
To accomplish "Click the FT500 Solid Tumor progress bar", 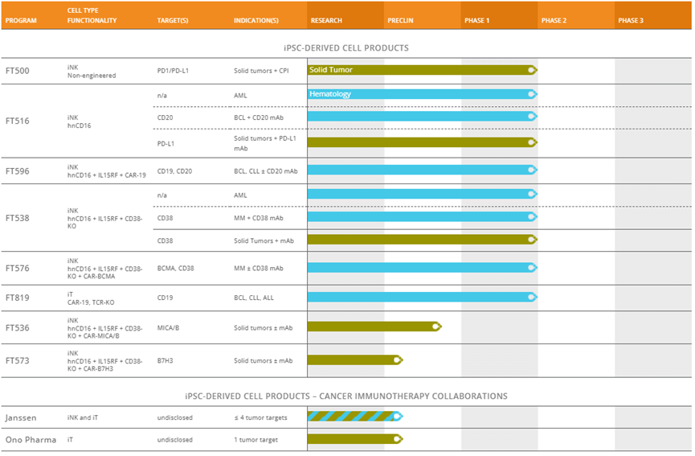I will 423,70.
